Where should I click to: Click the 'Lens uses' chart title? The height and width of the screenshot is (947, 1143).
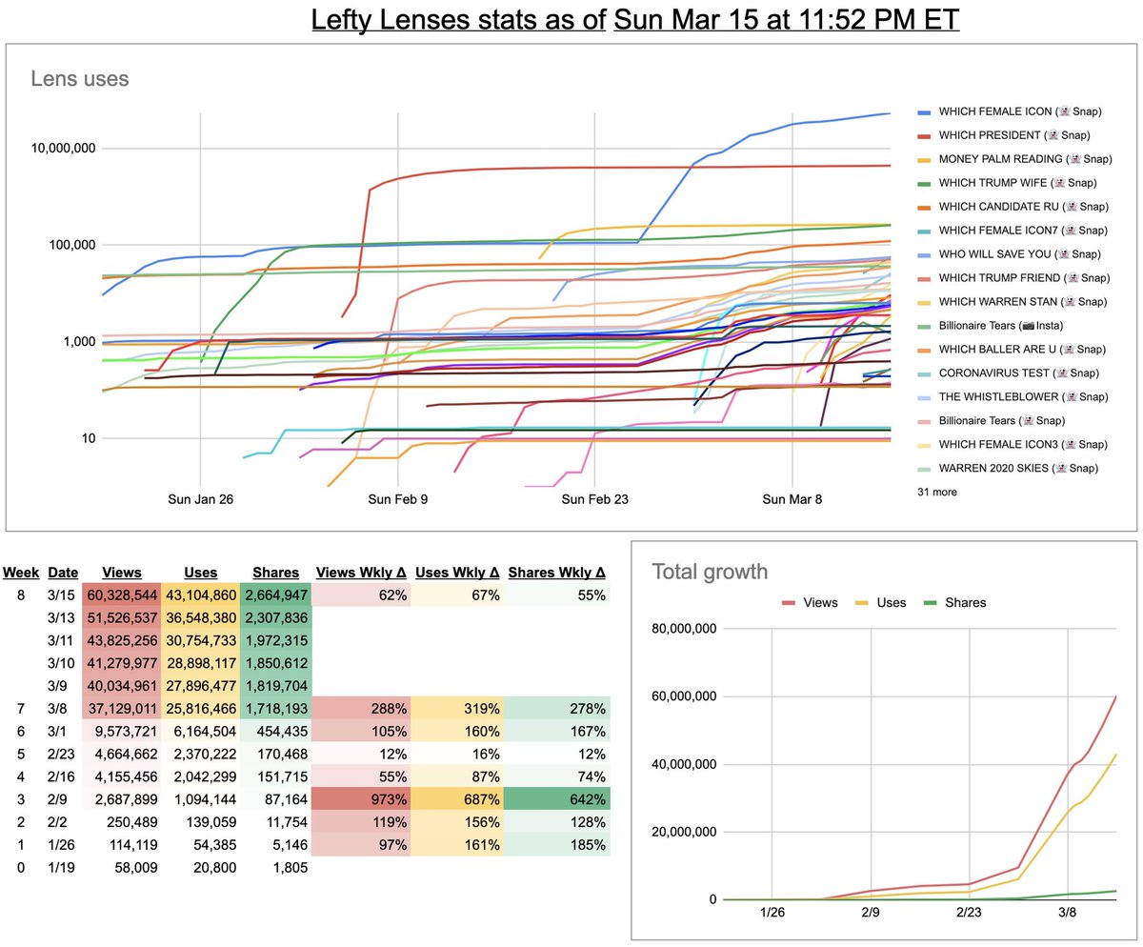click(80, 79)
